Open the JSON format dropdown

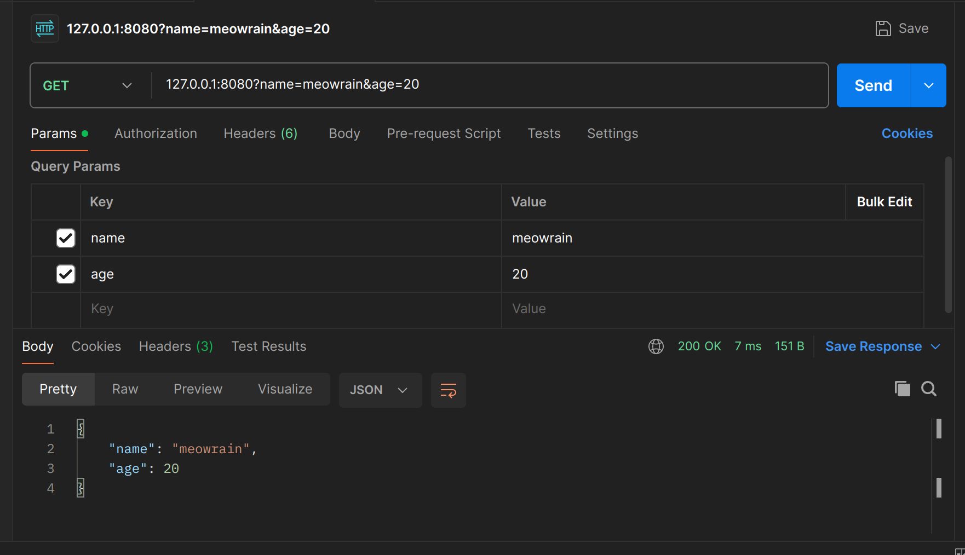[380, 390]
